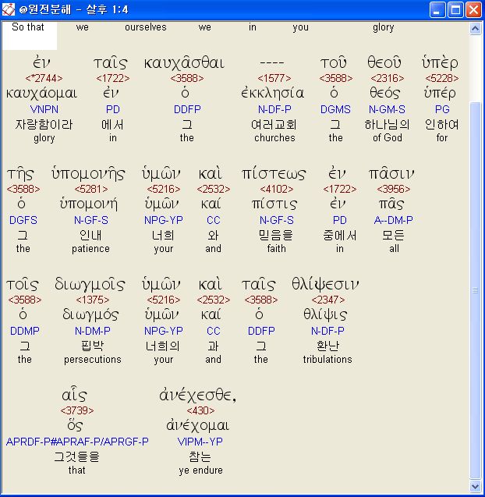Click the English gloss 'churches'
The width and height of the screenshot is (485, 497).
[274, 138]
